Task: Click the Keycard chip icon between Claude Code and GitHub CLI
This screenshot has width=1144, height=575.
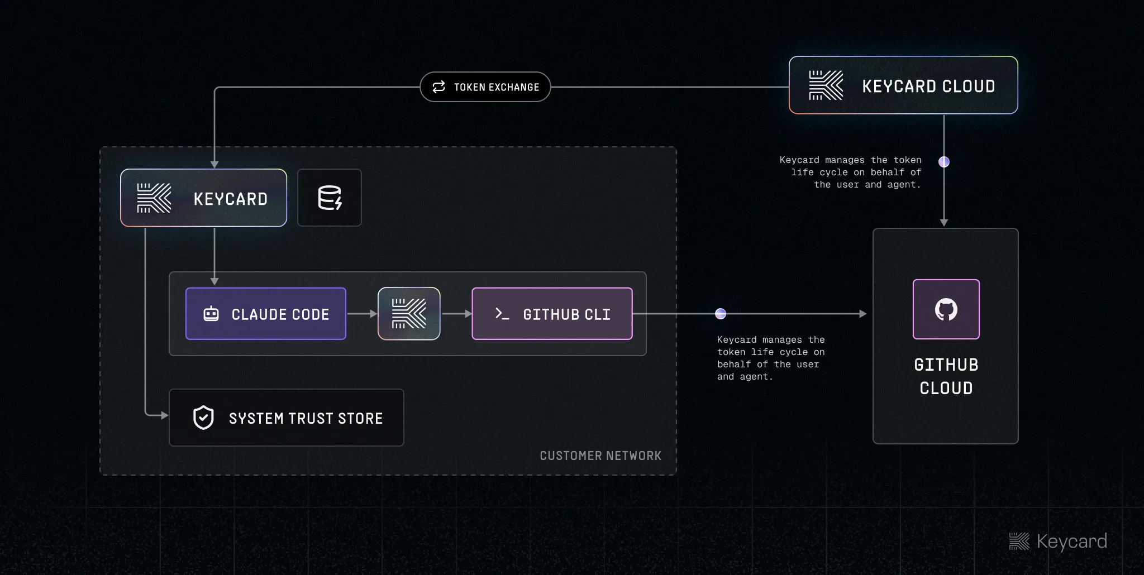Action: click(408, 314)
